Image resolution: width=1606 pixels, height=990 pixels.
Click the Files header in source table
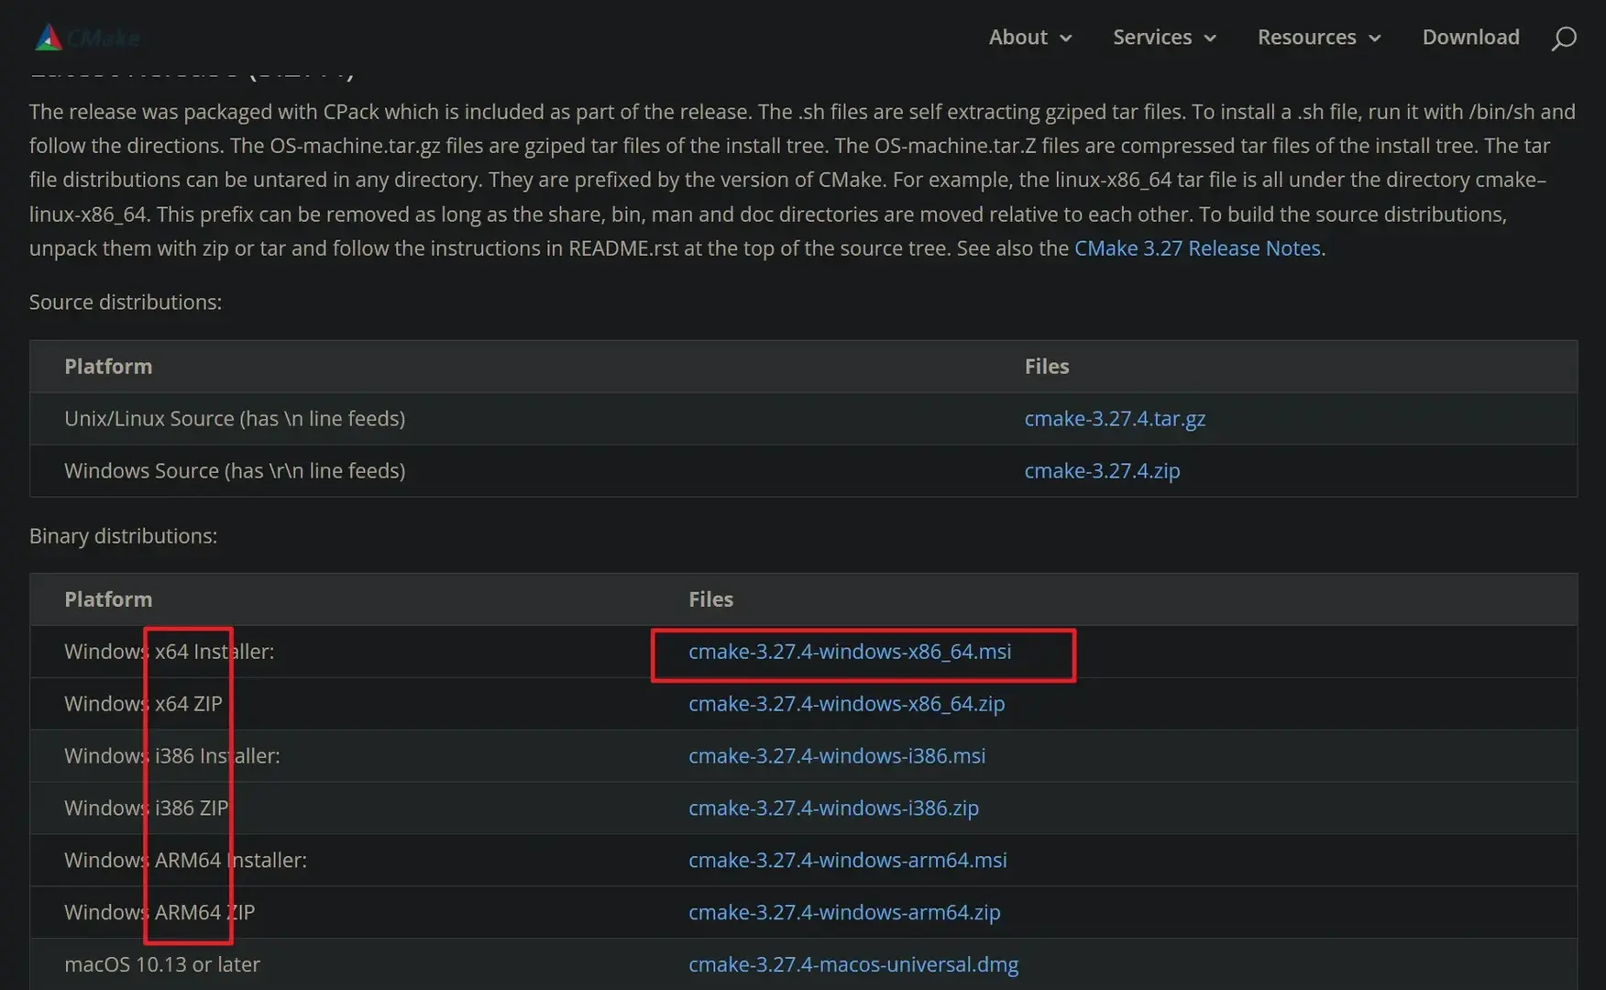coord(1047,367)
